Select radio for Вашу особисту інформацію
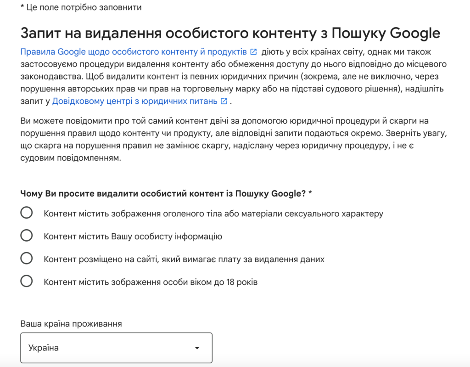 tap(27, 236)
